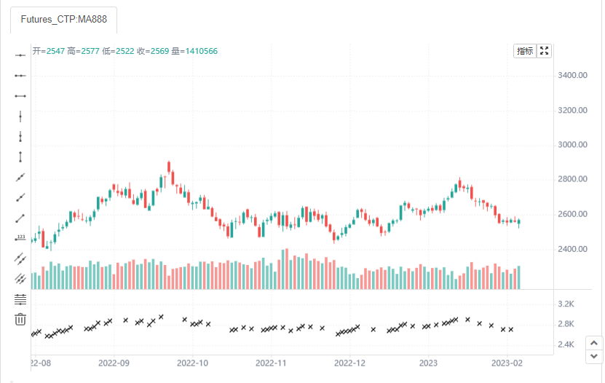Select the diagonal trend line segment tool
The height and width of the screenshot is (383, 605).
pos(20,218)
